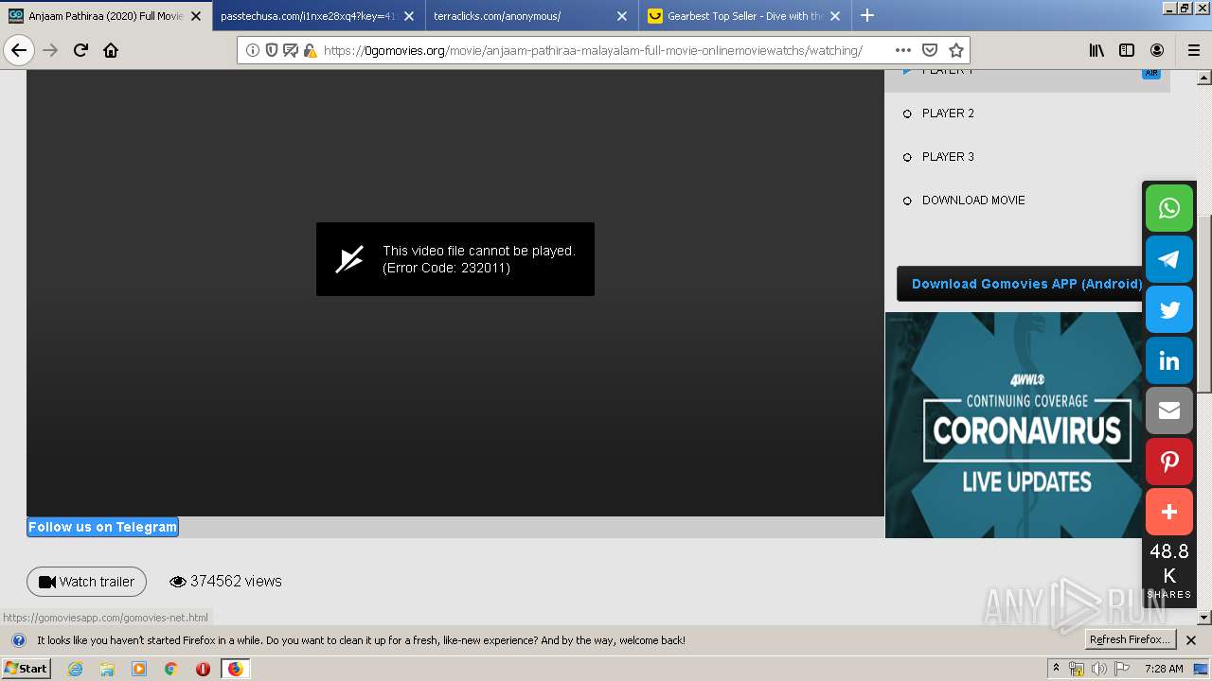Share via Telegram icon
This screenshot has height=681, width=1212.
[x=1169, y=259]
